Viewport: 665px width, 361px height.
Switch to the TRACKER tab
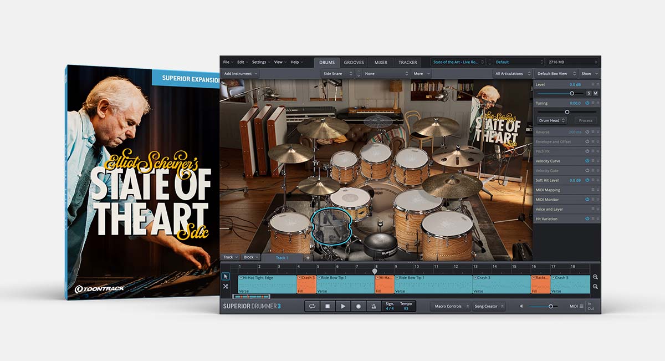coord(407,62)
